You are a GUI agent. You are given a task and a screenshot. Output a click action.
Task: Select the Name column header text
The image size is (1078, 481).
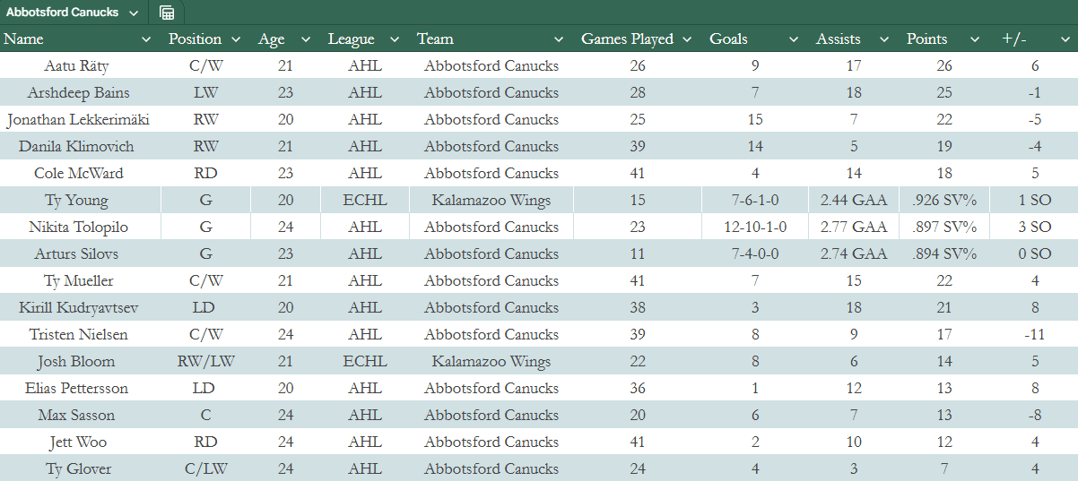click(24, 39)
